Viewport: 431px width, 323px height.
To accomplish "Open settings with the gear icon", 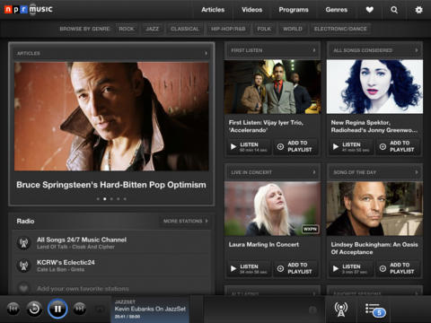I will 418,10.
